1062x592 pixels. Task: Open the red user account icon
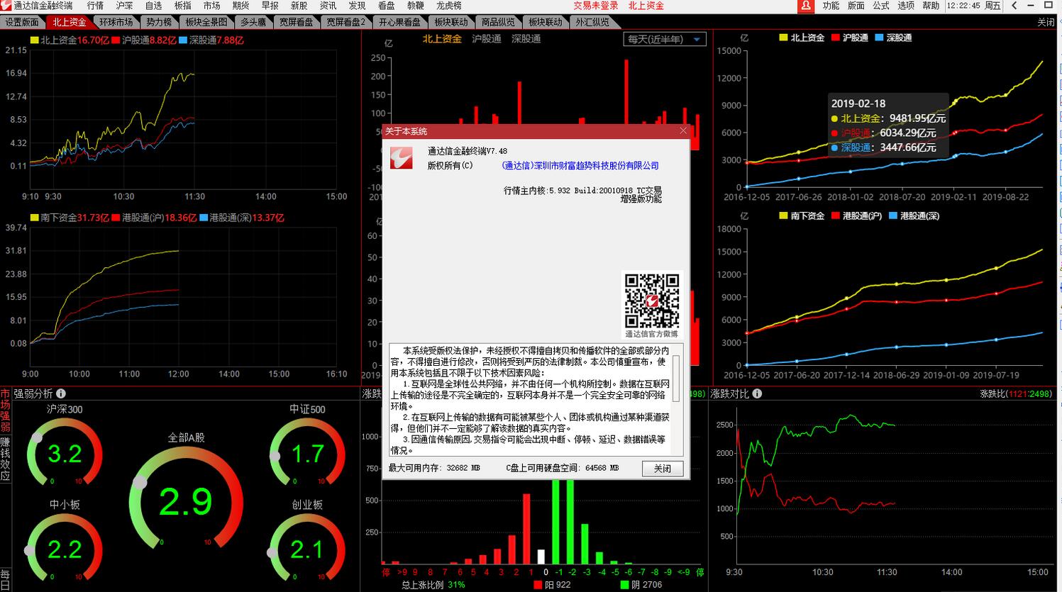coord(805,6)
